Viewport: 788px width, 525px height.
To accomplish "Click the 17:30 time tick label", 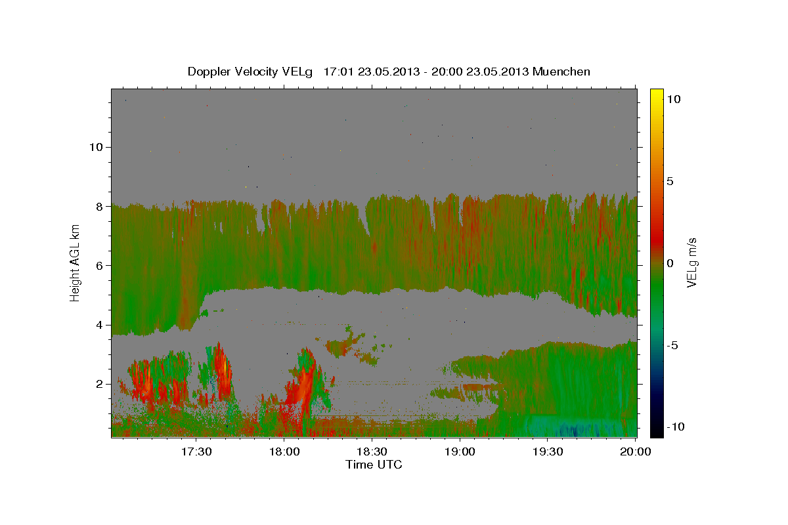I will point(196,451).
